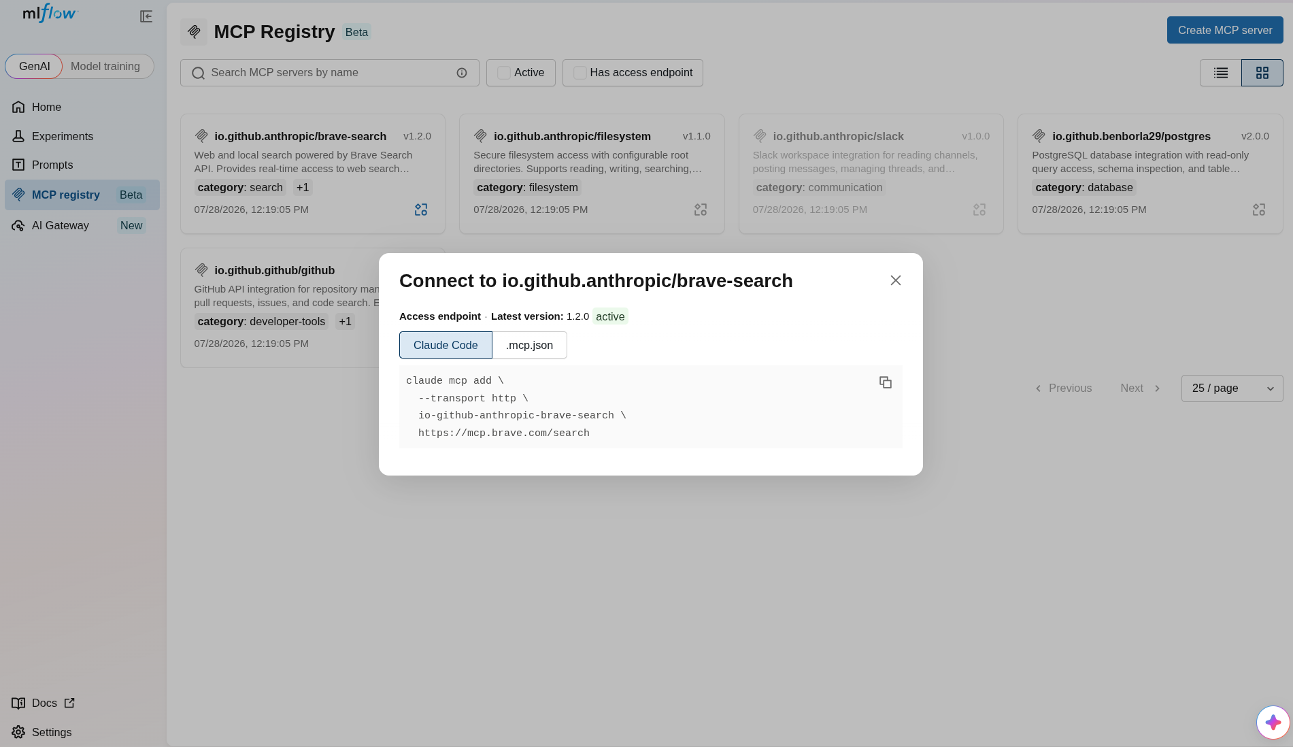Switch to GenAI mode

pyautogui.click(x=34, y=66)
